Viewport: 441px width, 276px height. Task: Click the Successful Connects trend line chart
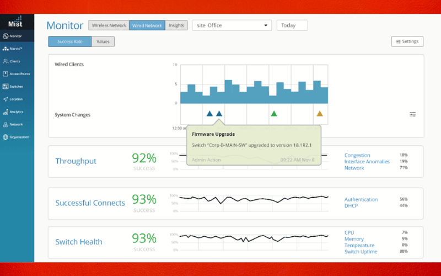[254, 203]
